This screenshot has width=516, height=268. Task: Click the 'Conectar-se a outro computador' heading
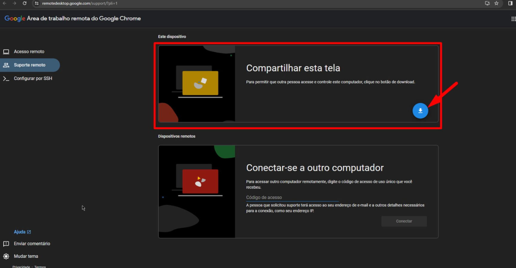pos(315,168)
